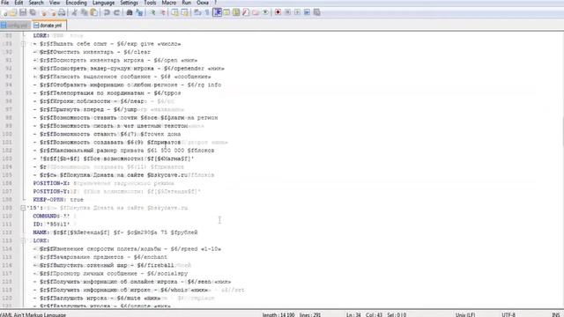
Task: Close the current document via toolbar icon
Action: tap(44, 12)
